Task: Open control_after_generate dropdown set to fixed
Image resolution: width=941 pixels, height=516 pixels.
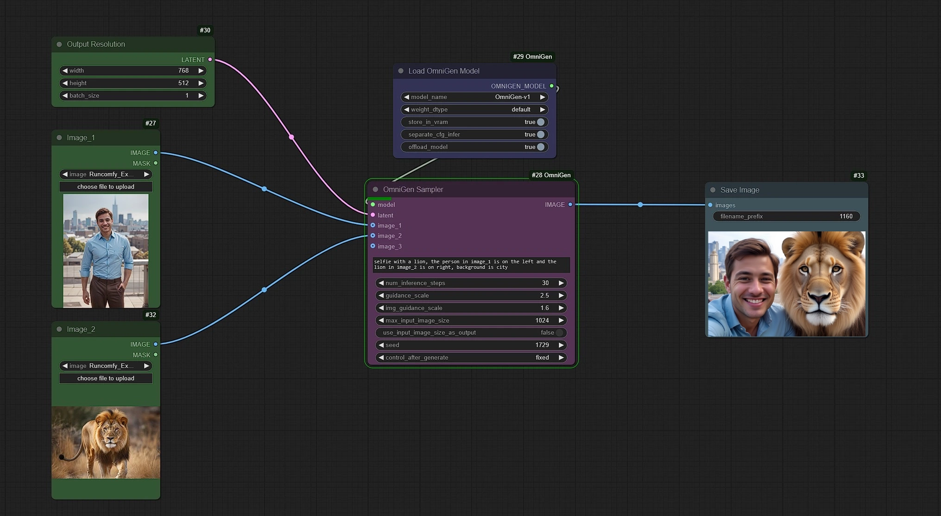Action: (471, 358)
